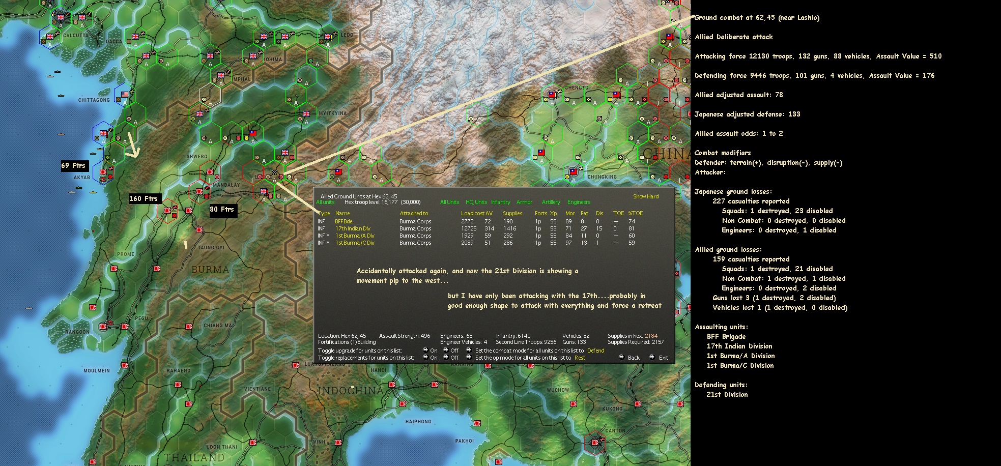Switch to the All Units filter tab
1001x466 pixels.
(x=449, y=202)
